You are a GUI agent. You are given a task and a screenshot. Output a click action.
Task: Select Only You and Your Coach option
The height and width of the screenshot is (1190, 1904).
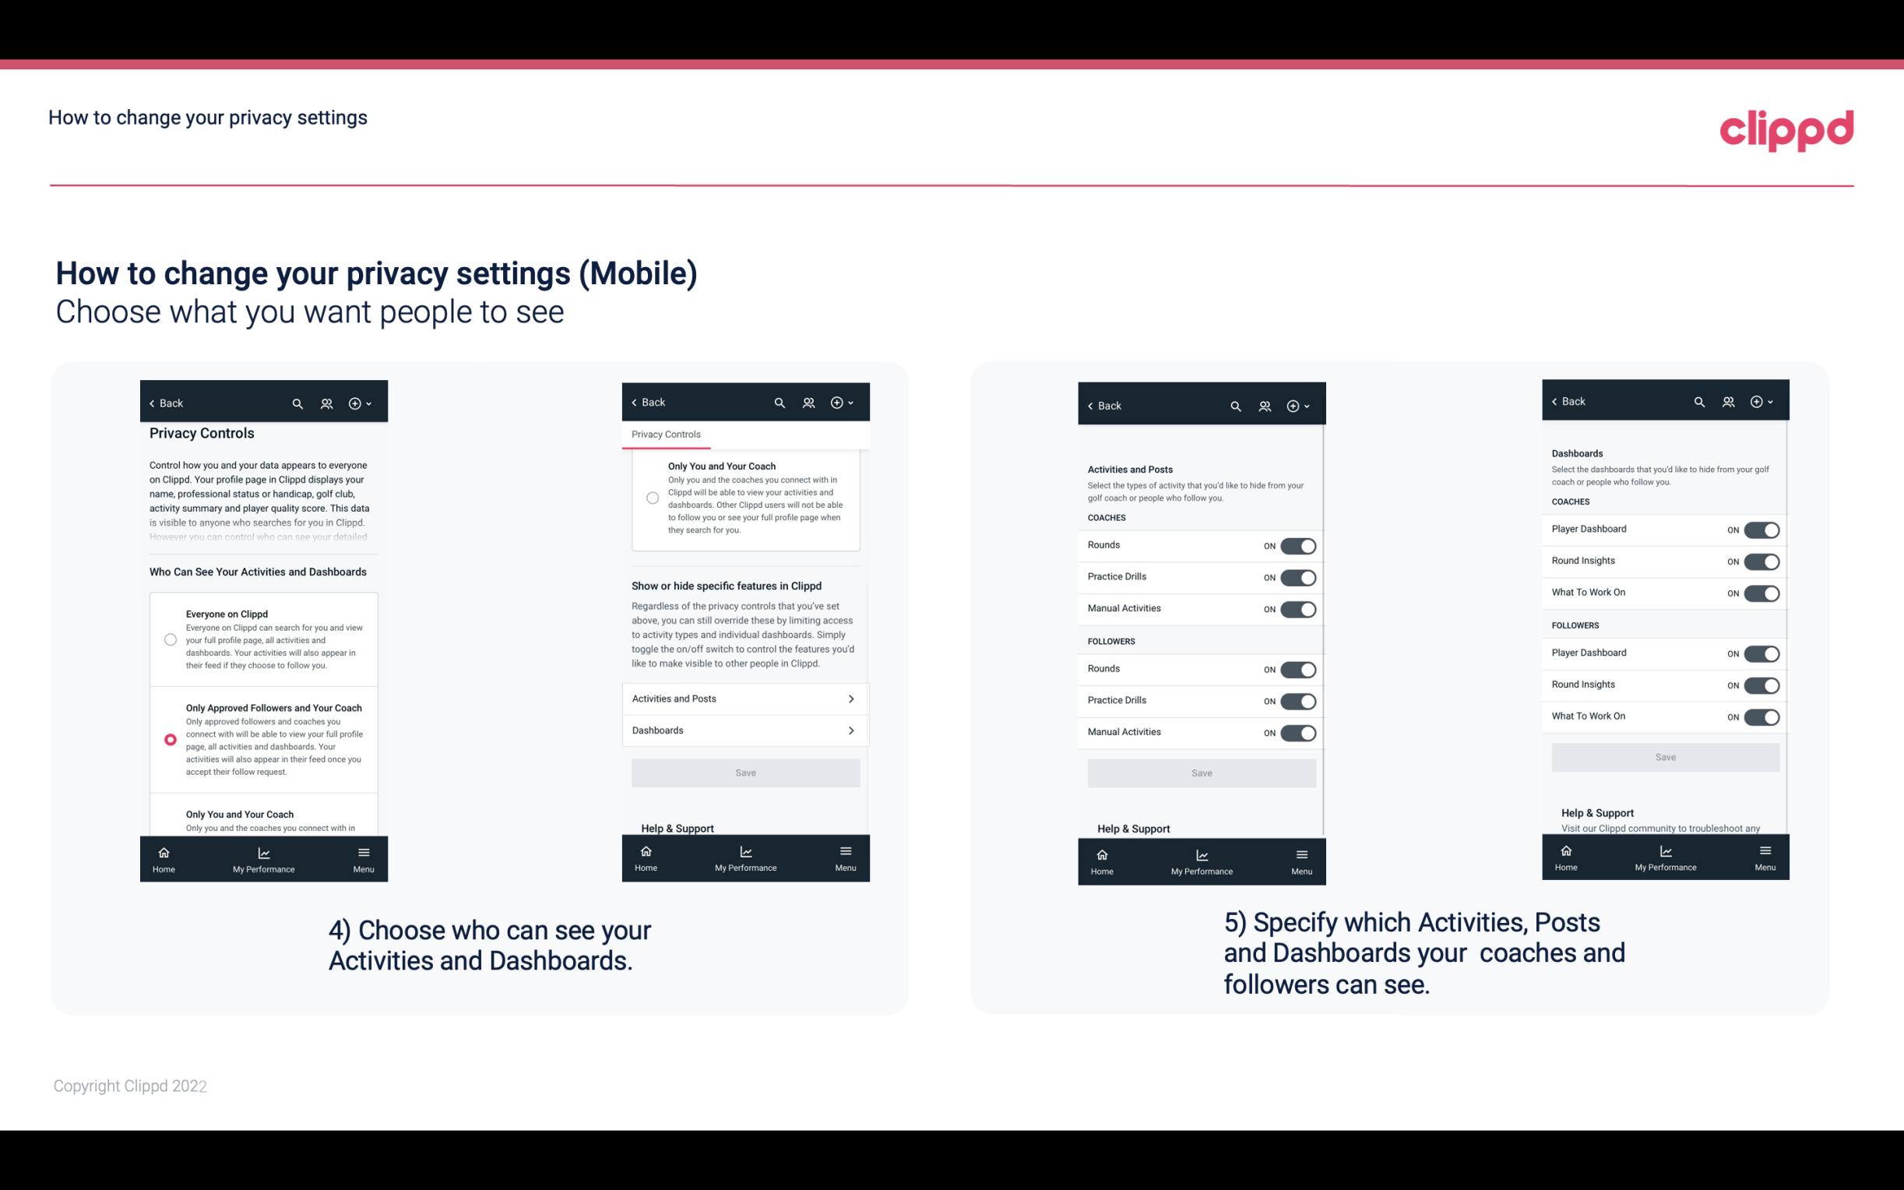coord(169,817)
